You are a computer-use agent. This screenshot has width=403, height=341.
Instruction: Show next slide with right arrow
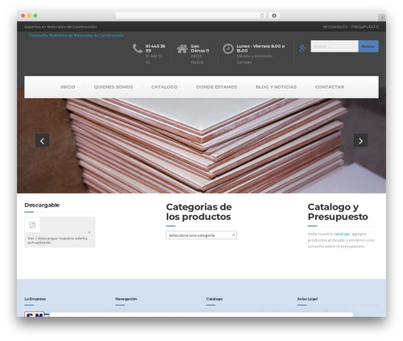point(360,140)
